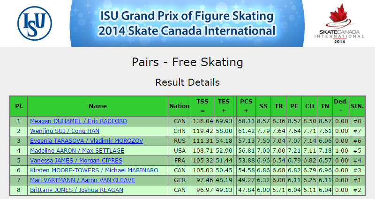Screen dimensions: 375x199
Task: Click the TES column header
Action: (x=224, y=106)
